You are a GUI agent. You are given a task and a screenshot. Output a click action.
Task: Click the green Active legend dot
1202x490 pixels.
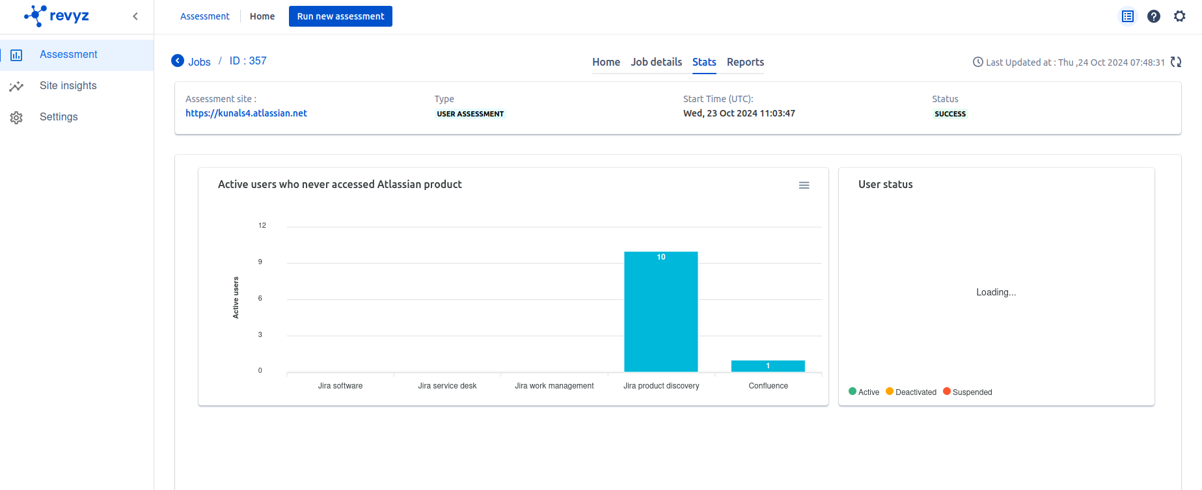(x=853, y=391)
